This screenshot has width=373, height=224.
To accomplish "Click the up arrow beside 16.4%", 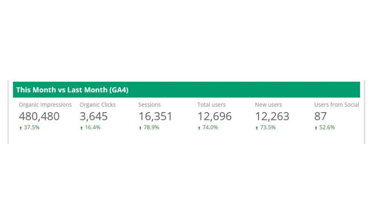I will [82, 128].
